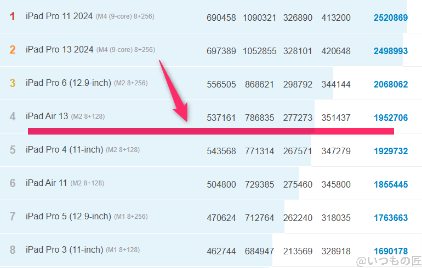Click the value 345800
Screen dimensions: 422x268
pyautogui.click(x=336, y=184)
